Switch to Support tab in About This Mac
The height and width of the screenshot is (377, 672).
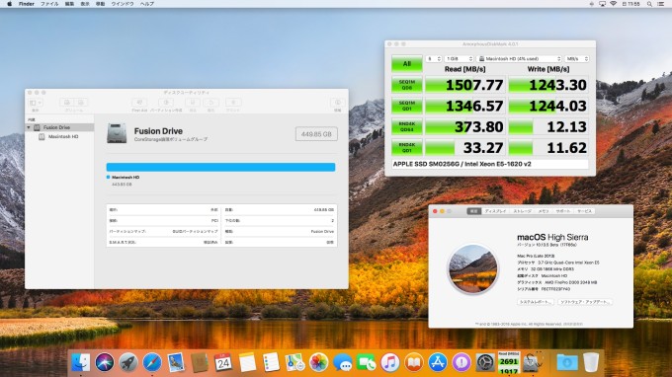pyautogui.click(x=563, y=211)
